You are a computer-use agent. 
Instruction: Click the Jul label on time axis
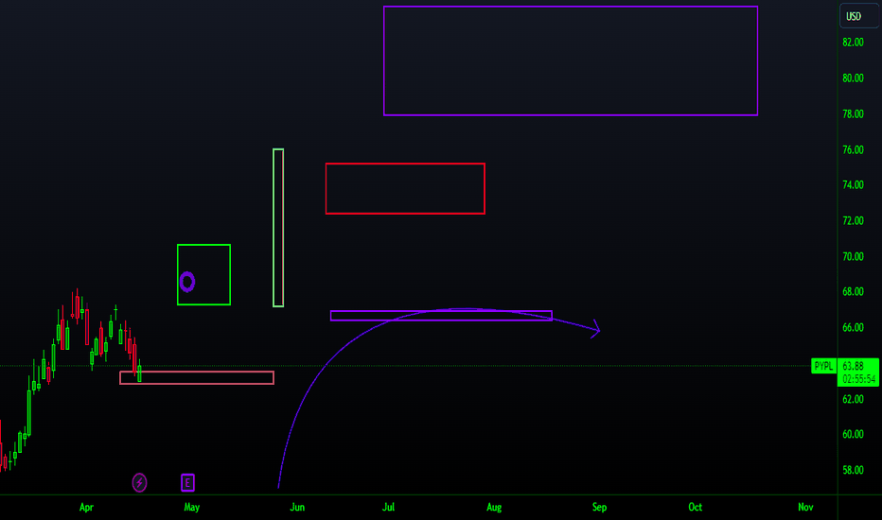coord(389,507)
